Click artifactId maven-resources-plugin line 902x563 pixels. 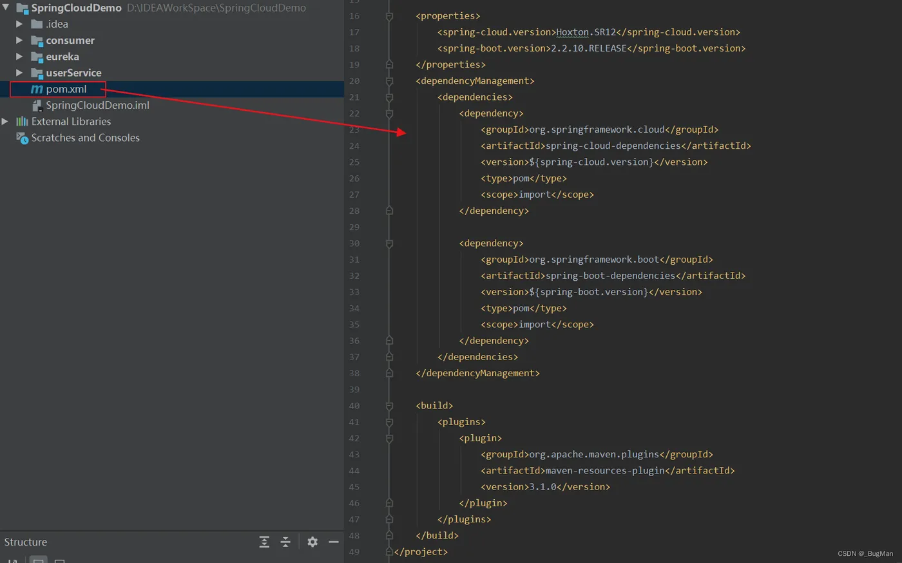point(608,471)
